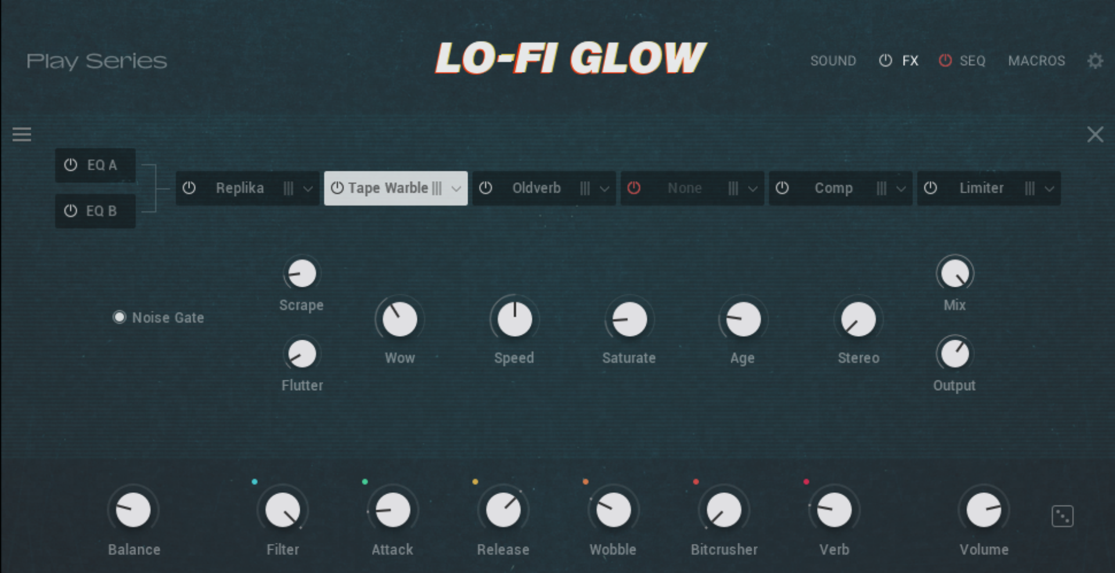Switch to the SOUND tab
The width and height of the screenshot is (1115, 573).
[x=833, y=60]
